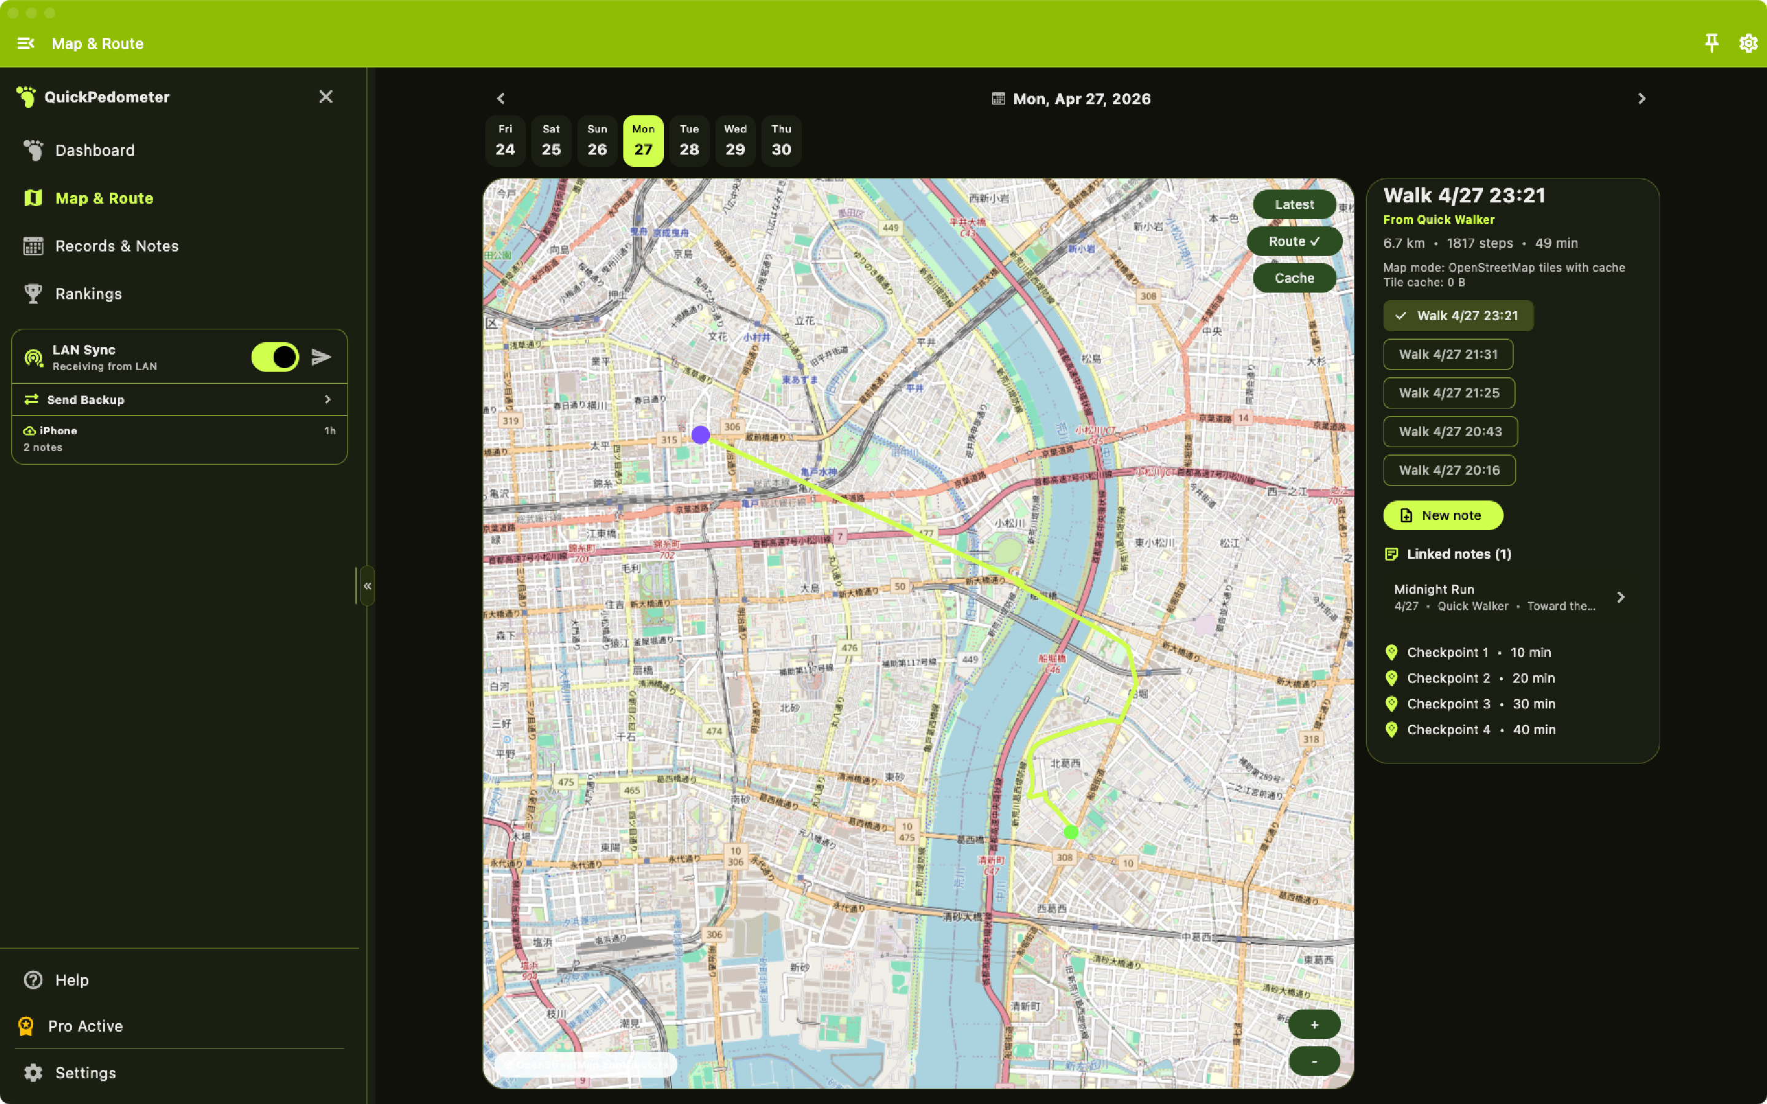Go to previous week with left chevron
The height and width of the screenshot is (1104, 1767).
[501, 99]
